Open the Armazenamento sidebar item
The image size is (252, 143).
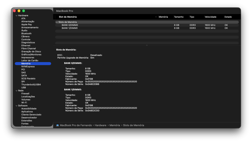(30, 27)
